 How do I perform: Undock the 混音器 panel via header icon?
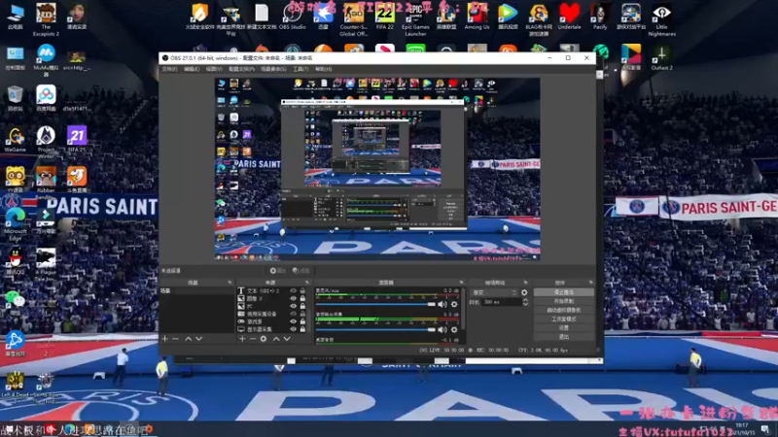coord(461,283)
